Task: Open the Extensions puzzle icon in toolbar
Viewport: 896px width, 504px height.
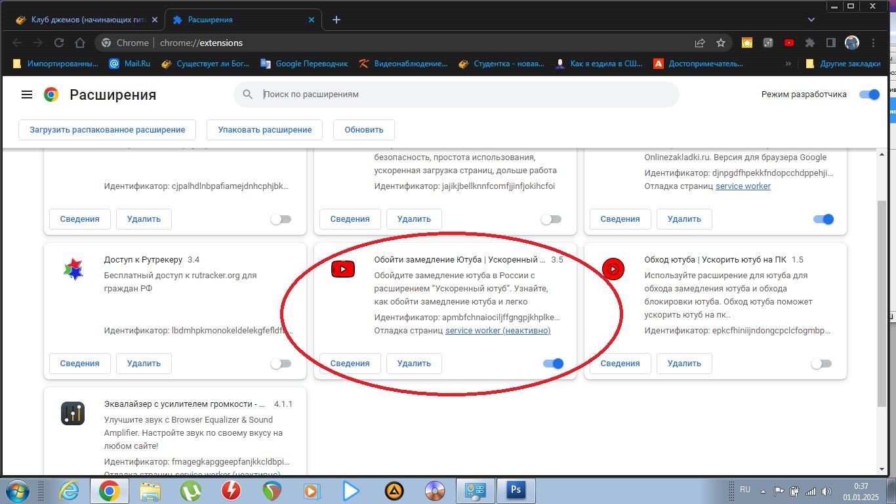Action: [x=810, y=43]
